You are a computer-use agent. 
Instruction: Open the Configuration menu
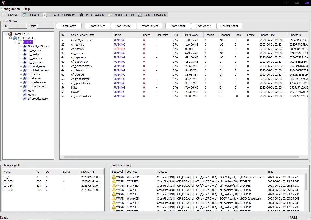pyautogui.click(x=11, y=9)
